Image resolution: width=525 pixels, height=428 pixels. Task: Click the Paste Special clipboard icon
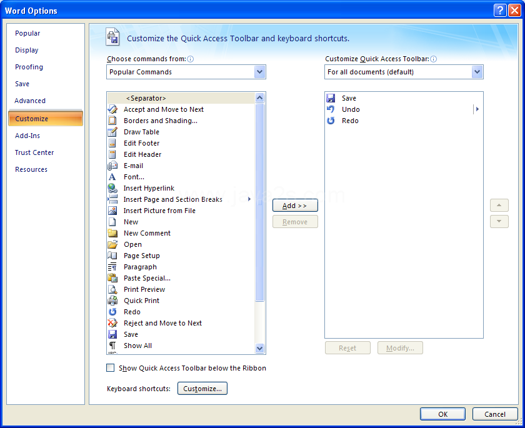[x=112, y=278]
